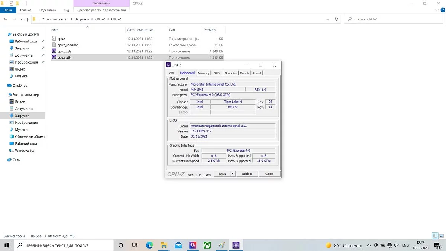The width and height of the screenshot is (446, 251).
Task: Show hidden system tray icons
Action: pyautogui.click(x=368, y=245)
